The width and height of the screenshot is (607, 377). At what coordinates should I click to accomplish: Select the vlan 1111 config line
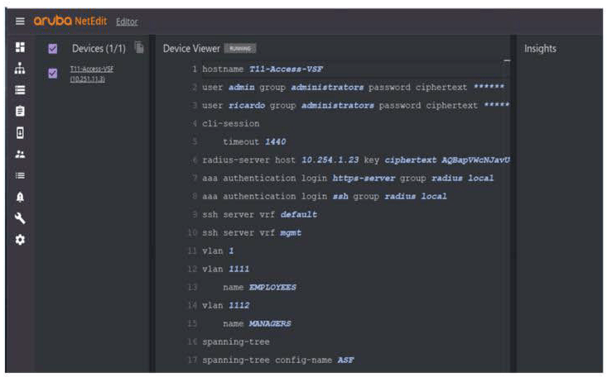click(x=225, y=269)
